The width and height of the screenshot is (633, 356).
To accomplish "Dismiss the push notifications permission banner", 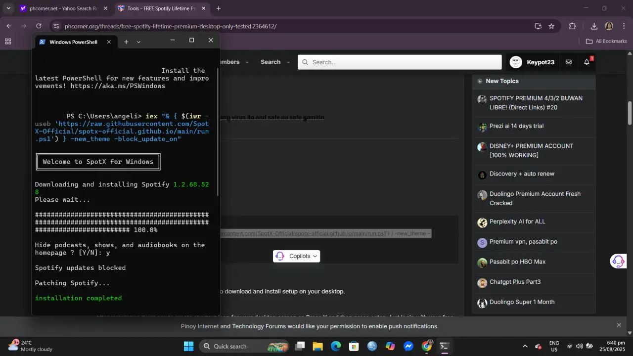I will tap(619, 325).
